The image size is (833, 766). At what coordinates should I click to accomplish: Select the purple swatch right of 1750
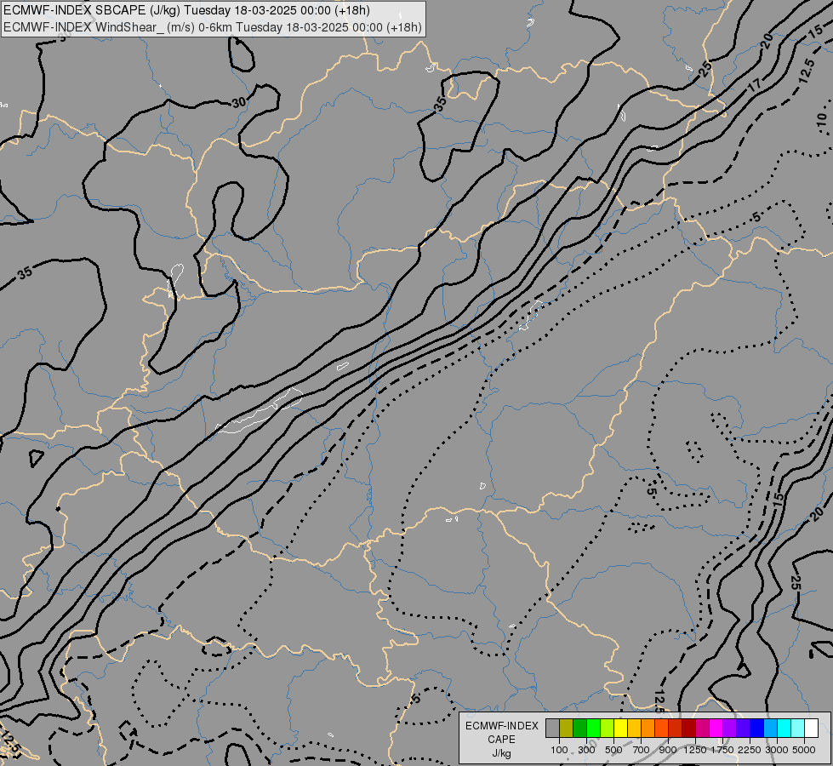pyautogui.click(x=730, y=728)
